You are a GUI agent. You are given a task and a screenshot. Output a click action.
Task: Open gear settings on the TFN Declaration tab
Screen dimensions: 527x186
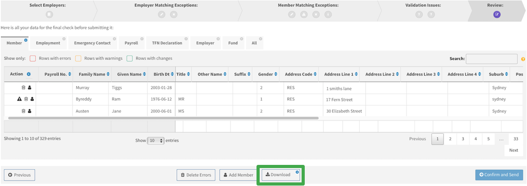click(186, 39)
